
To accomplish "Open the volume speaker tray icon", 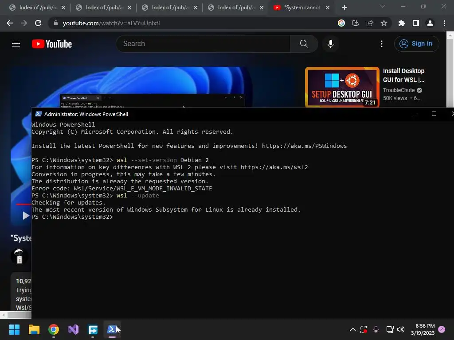I will [x=401, y=329].
